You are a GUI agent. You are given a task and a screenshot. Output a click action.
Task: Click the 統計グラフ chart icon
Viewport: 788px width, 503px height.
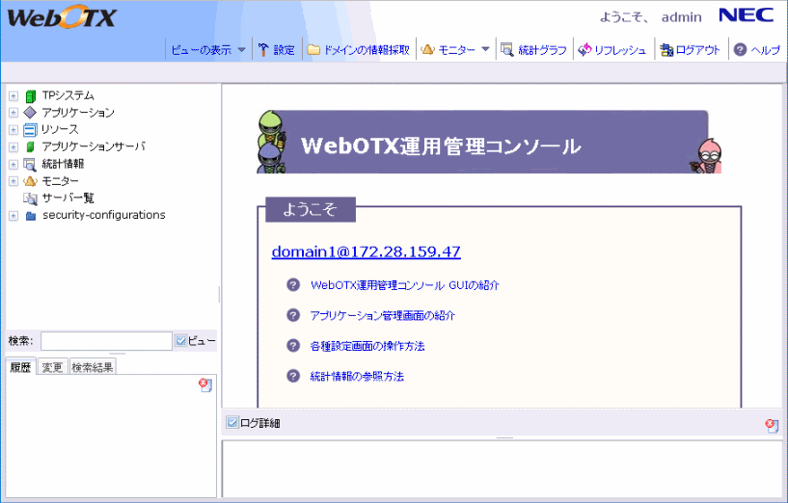coord(506,50)
